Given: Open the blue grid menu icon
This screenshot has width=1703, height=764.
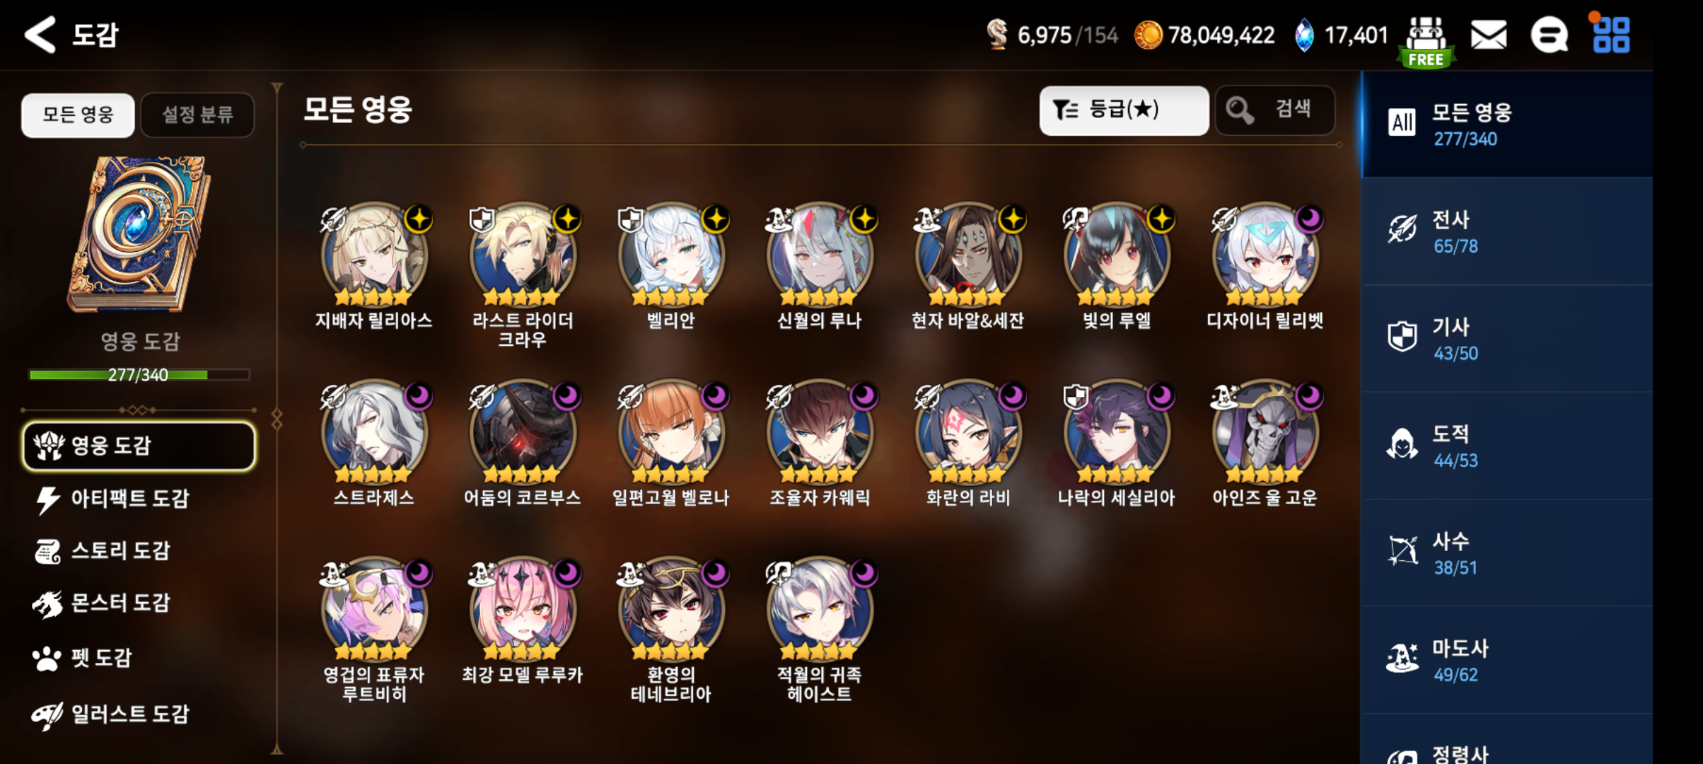Looking at the screenshot, I should [1610, 35].
